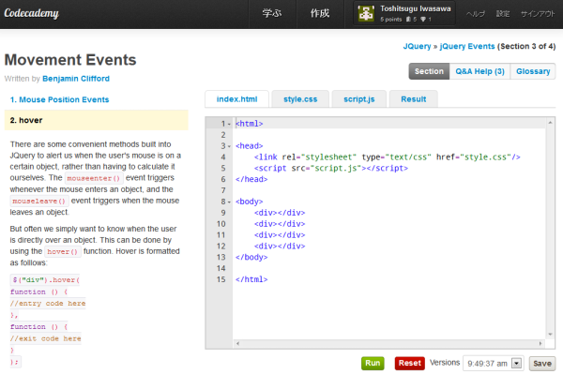The image size is (563, 374).
Task: Switch to the index.html tab
Action: (237, 99)
